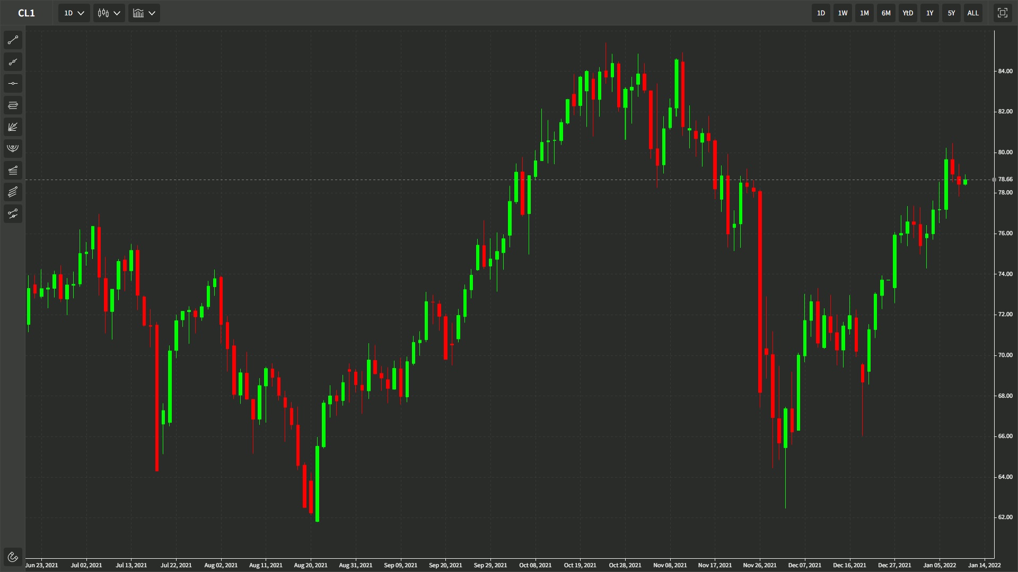The width and height of the screenshot is (1018, 572).
Task: Click the 78.66 current price marker
Action: (1005, 180)
